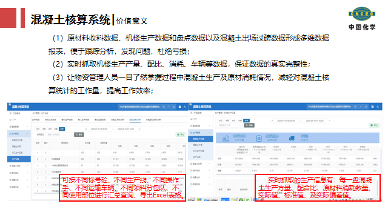Click the green export button in right screenshot
The image size is (388, 218).
(374, 125)
